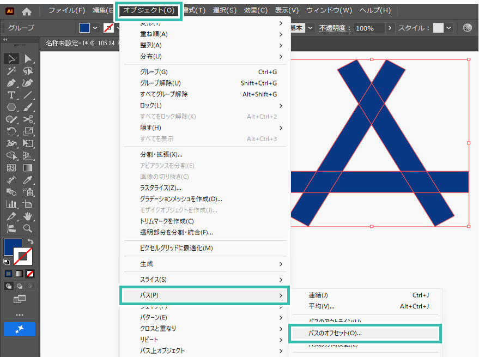Click the Home icon in the top bar
This screenshot has height=357, width=479.
(27, 11)
